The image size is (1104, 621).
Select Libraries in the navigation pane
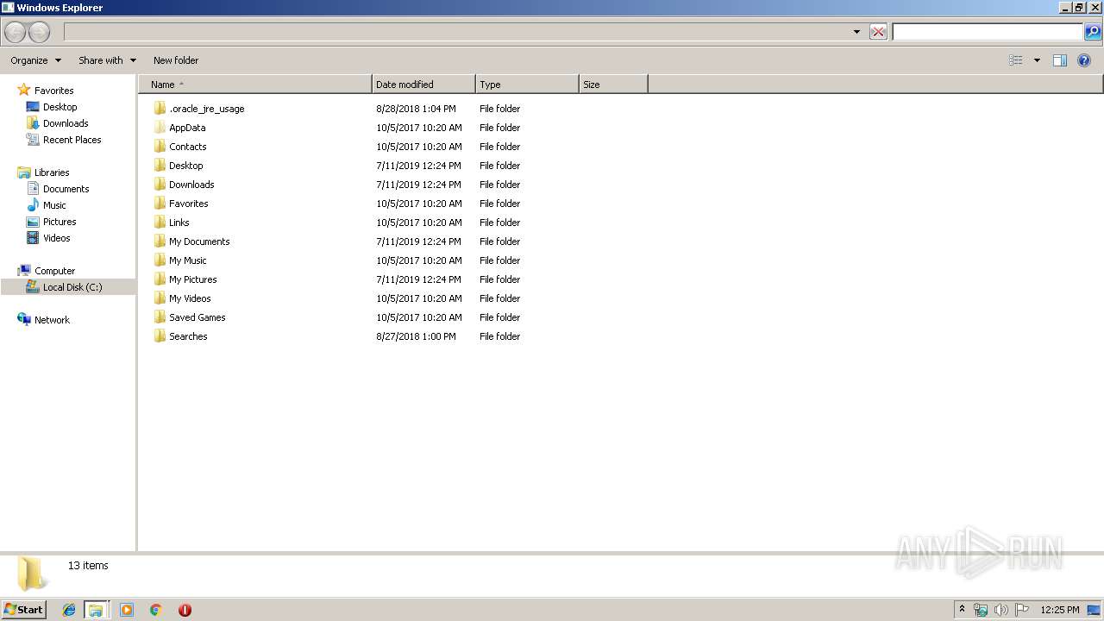pos(43,172)
